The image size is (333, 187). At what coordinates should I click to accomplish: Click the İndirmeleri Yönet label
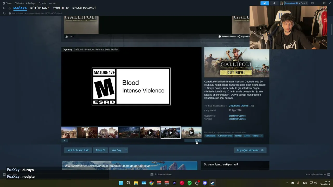tap(163, 175)
